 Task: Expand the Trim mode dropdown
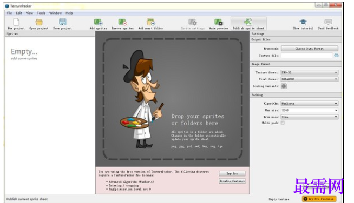click(309, 117)
